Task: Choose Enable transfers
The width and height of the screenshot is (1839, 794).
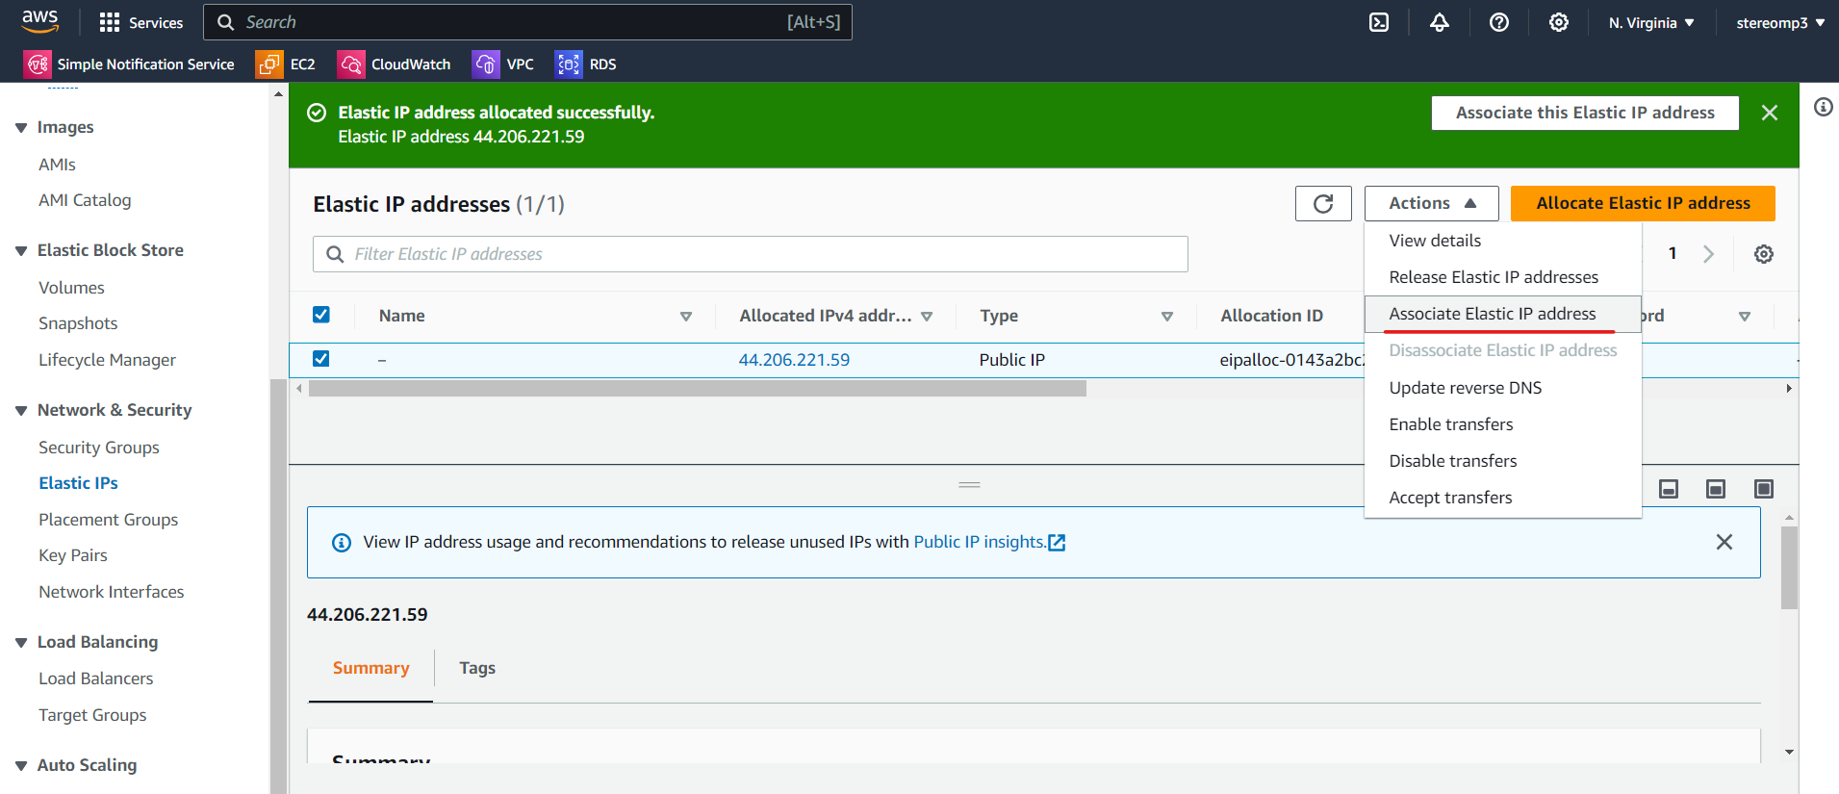Action: tap(1502, 424)
